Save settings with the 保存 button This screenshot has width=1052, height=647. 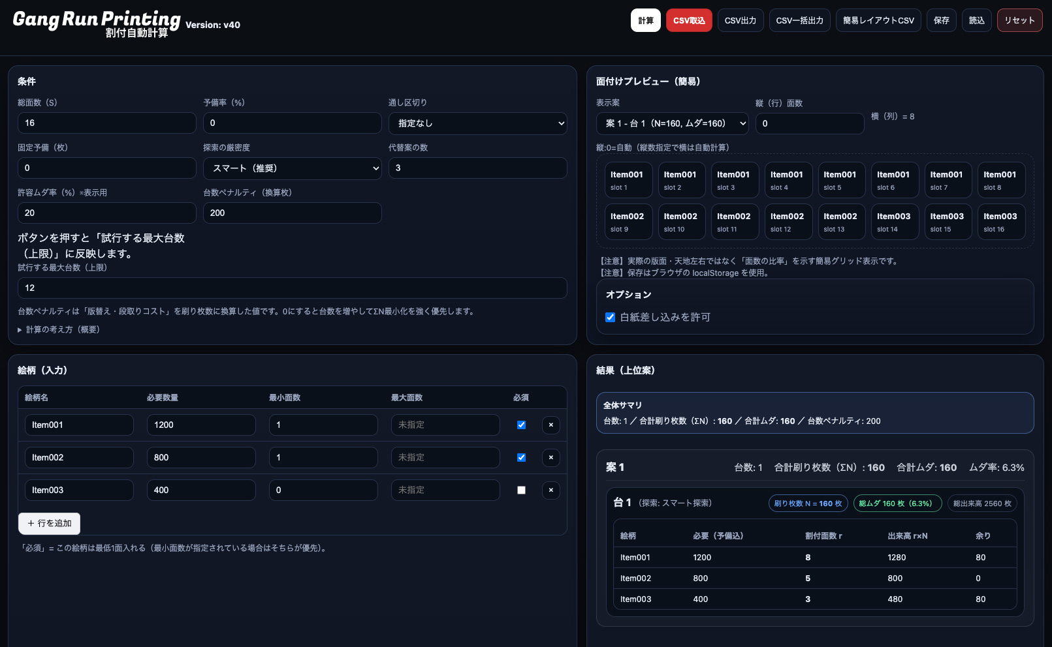[941, 20]
